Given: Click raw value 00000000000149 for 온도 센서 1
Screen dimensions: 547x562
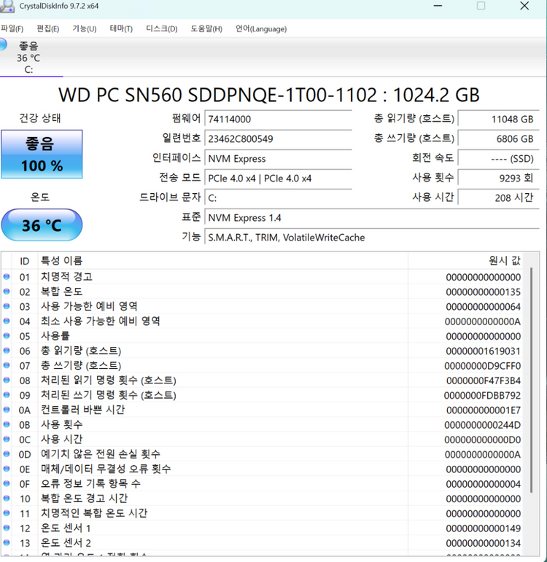Looking at the screenshot, I should [x=483, y=528].
